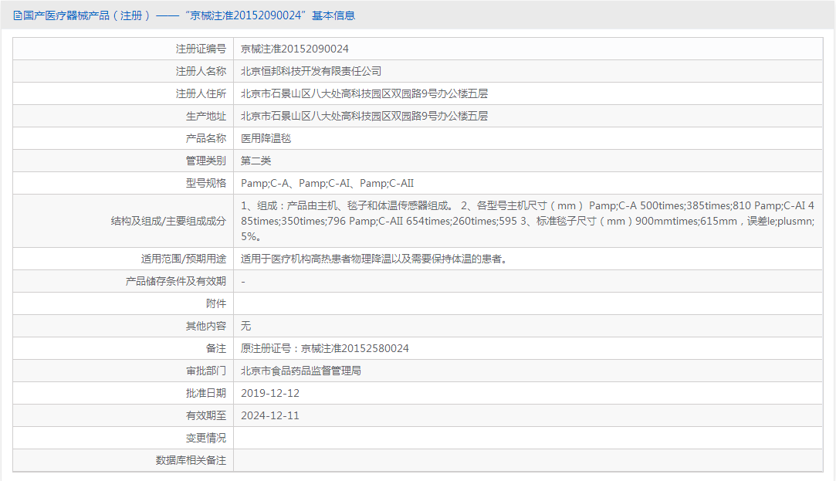Select the expiry date 2024-12-11
The height and width of the screenshot is (481, 836).
point(270,416)
